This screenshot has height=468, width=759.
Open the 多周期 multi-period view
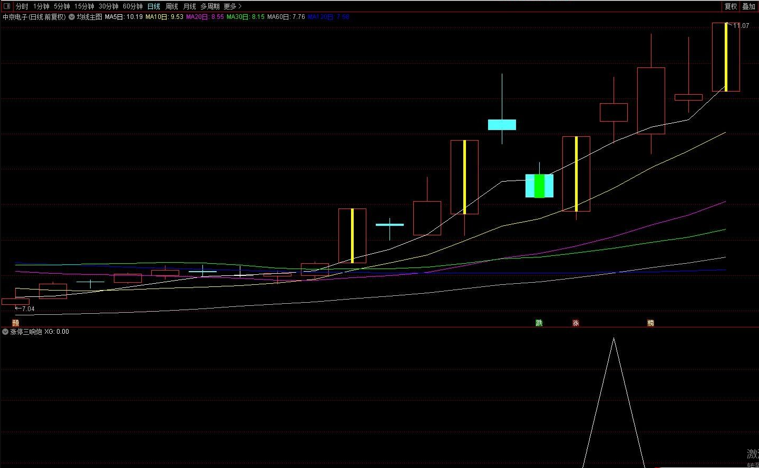click(210, 6)
